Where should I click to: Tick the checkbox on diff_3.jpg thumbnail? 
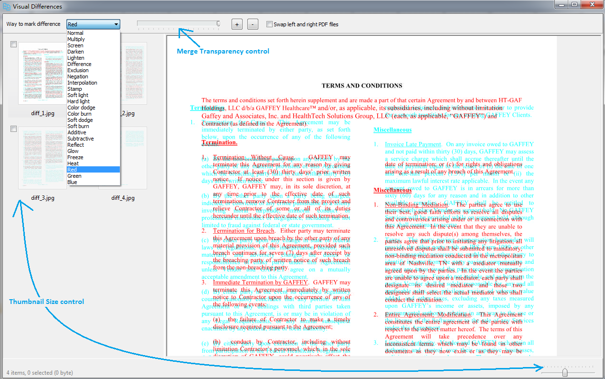pos(13,129)
